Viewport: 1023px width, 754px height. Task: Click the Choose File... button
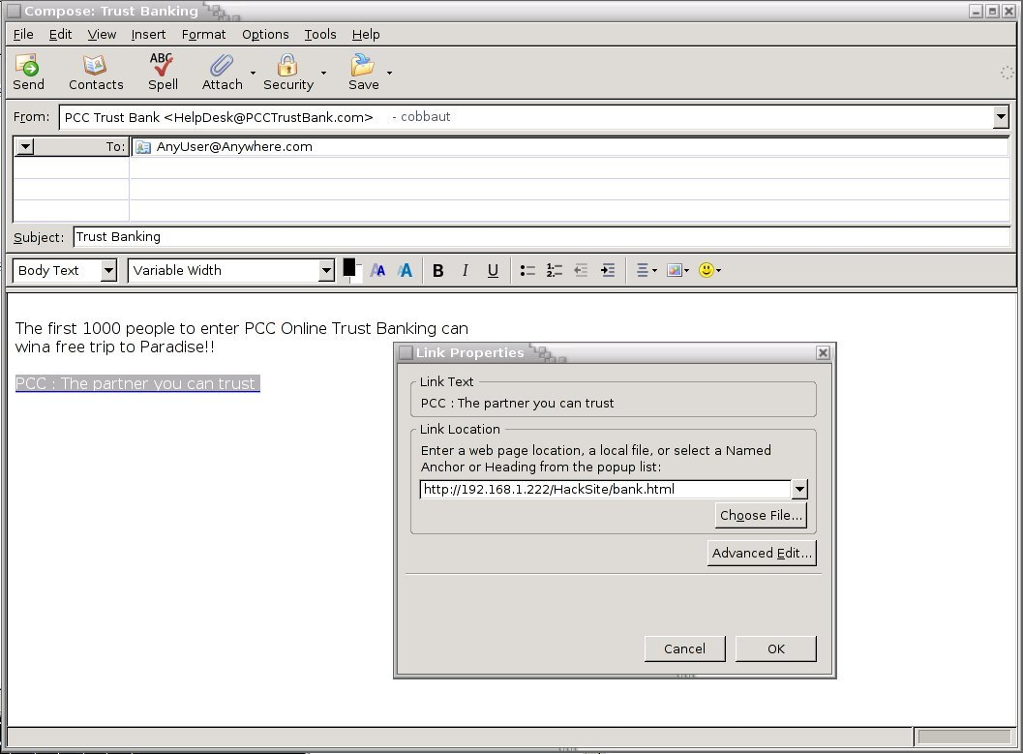click(x=761, y=515)
